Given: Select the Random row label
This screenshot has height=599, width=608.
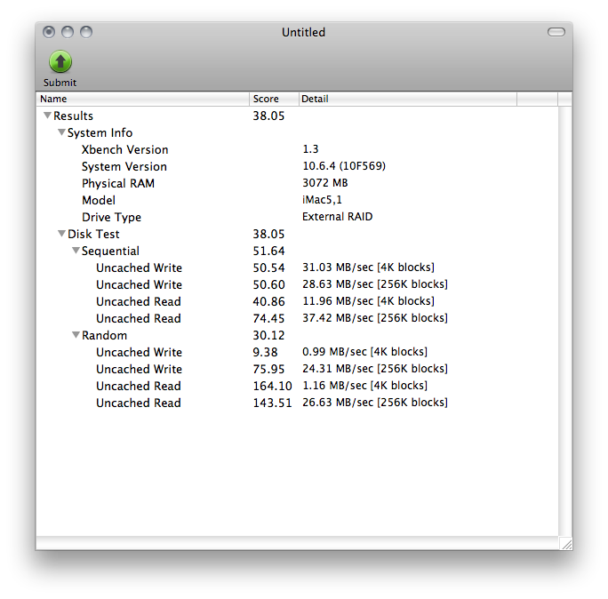Looking at the screenshot, I should coord(104,335).
